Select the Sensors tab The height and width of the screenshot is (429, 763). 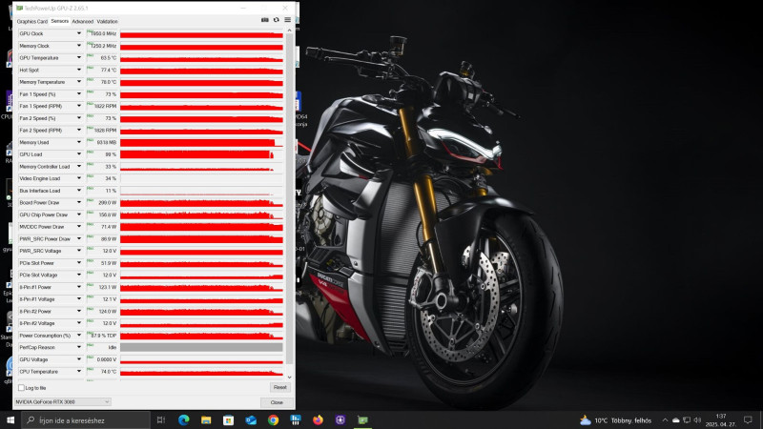click(x=60, y=21)
